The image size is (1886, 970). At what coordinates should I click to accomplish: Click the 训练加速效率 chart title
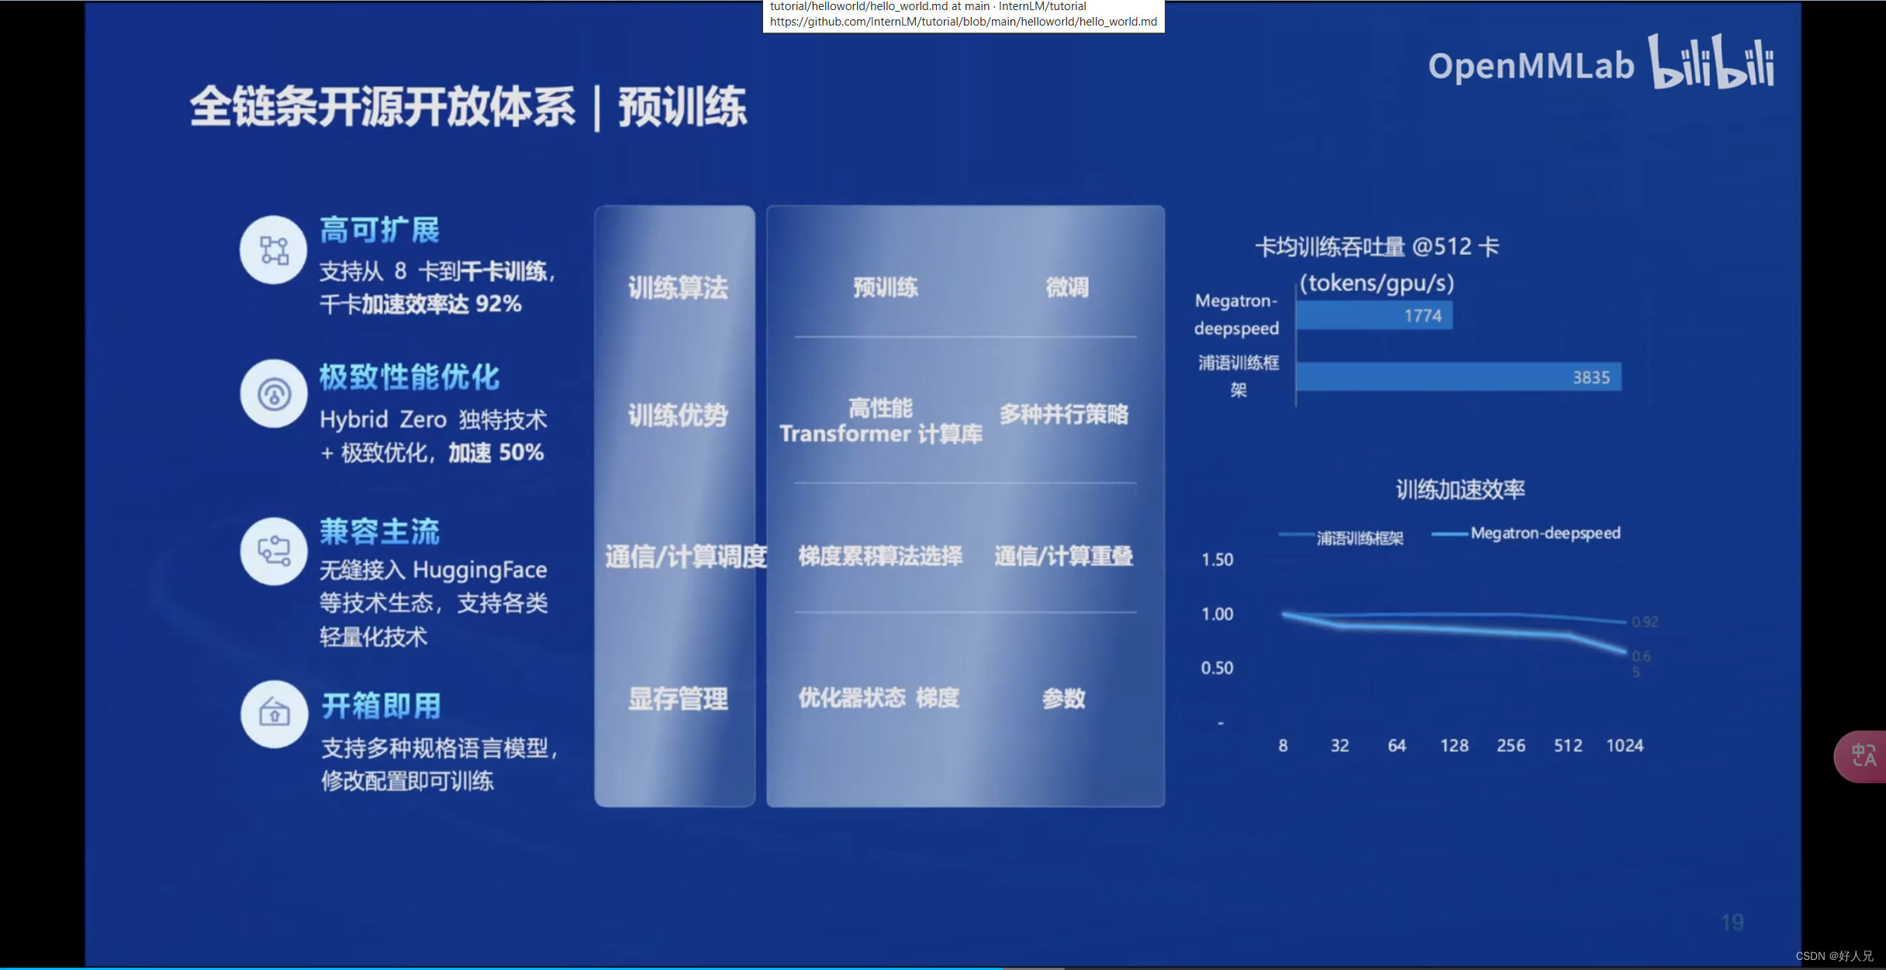[x=1460, y=490]
